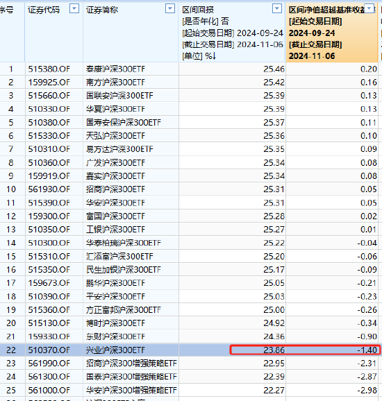Select code cell 515130.OF
Viewport: 382px width, 401px height.
click(x=49, y=323)
